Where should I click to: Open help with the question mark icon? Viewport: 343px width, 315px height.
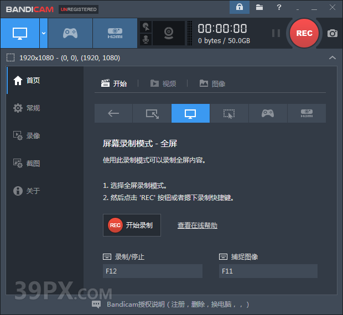pos(279,7)
